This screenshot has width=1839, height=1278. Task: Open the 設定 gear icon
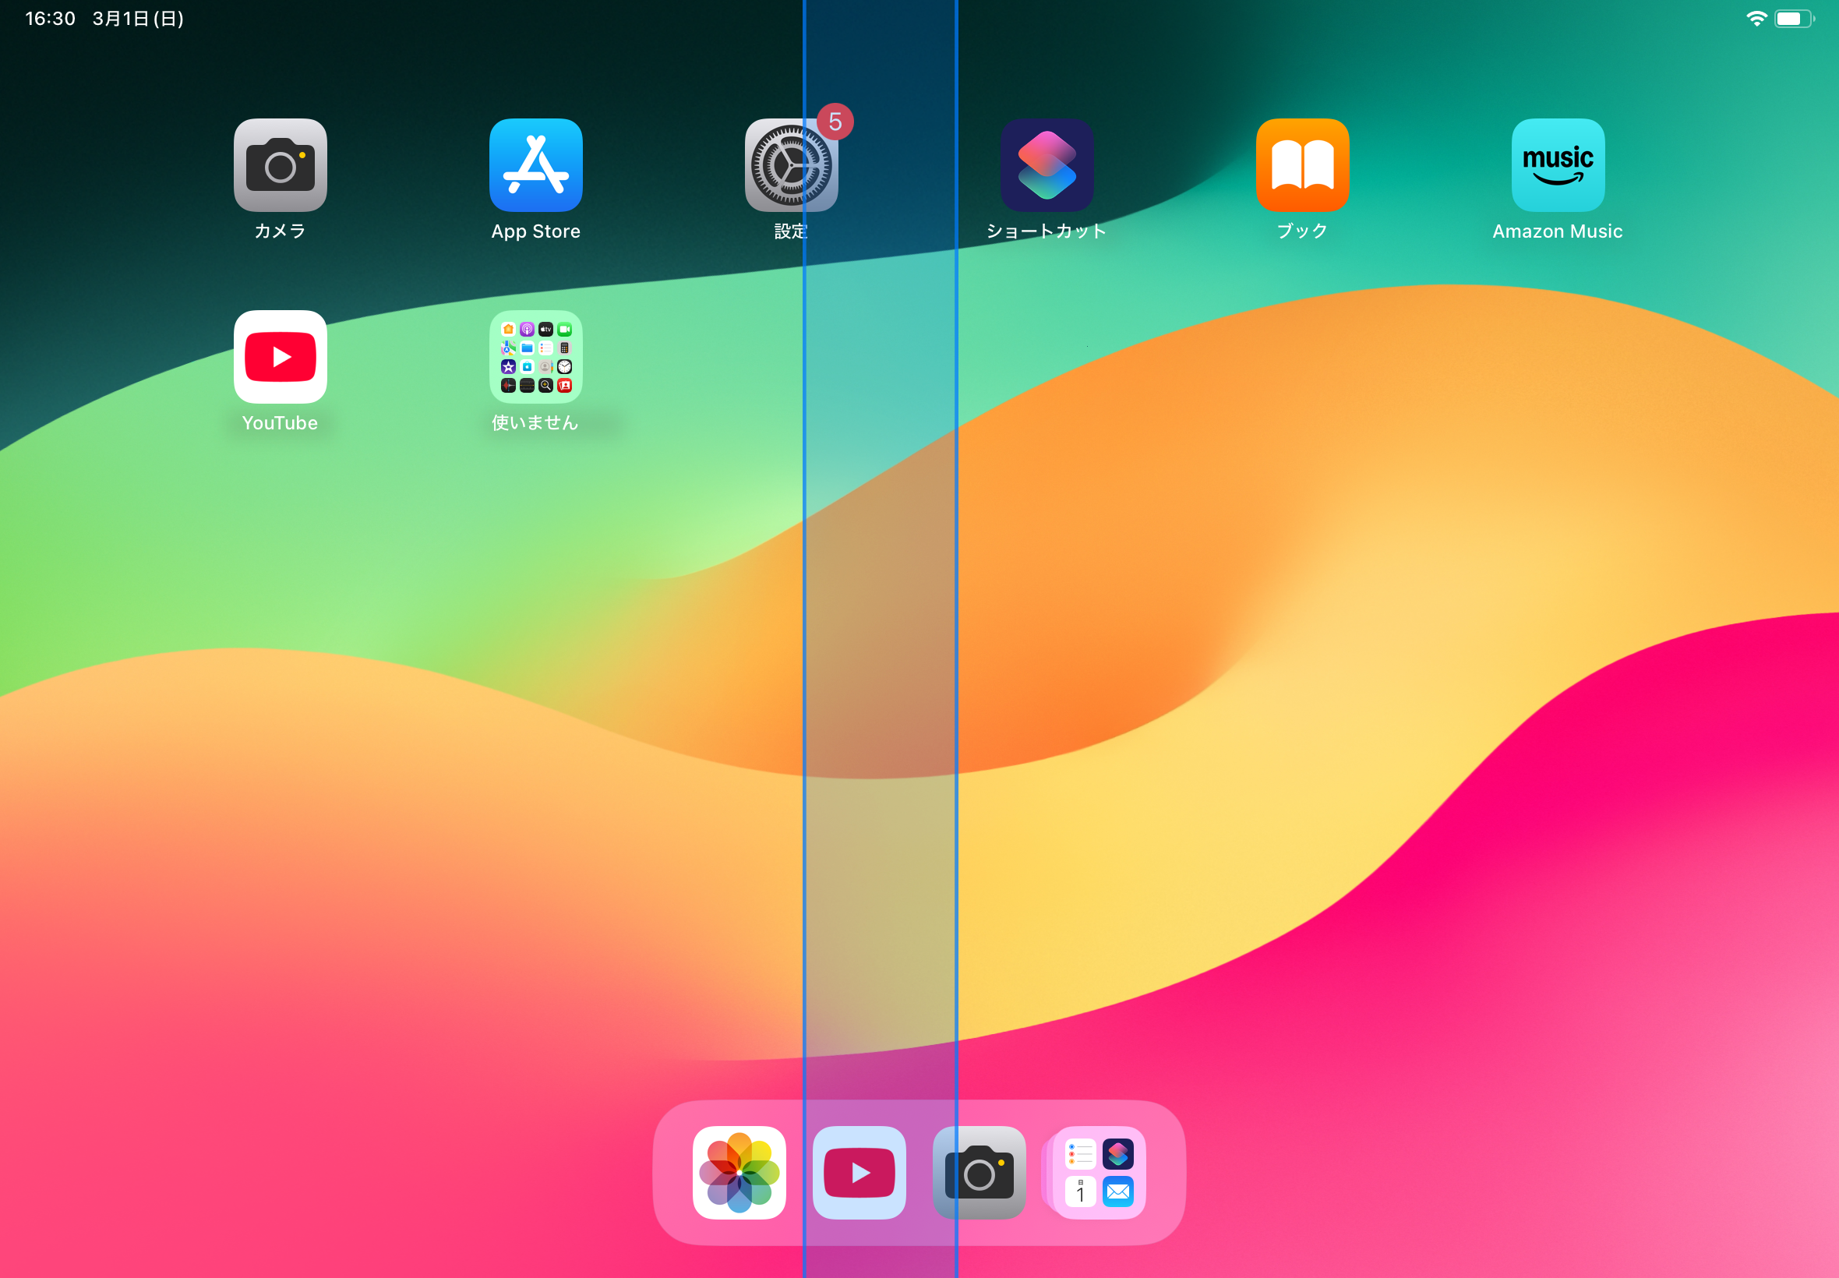click(790, 166)
